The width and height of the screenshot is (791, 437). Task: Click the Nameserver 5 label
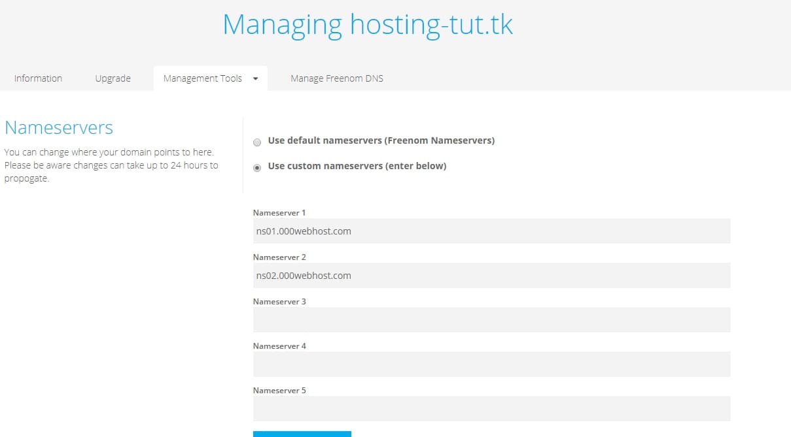(279, 391)
